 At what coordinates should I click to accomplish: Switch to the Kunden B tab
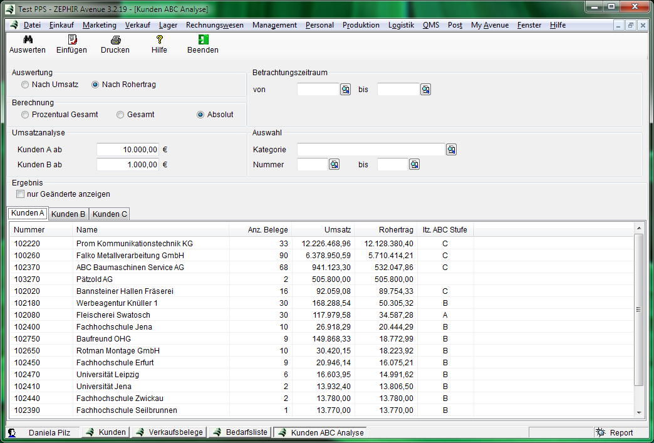pos(68,214)
